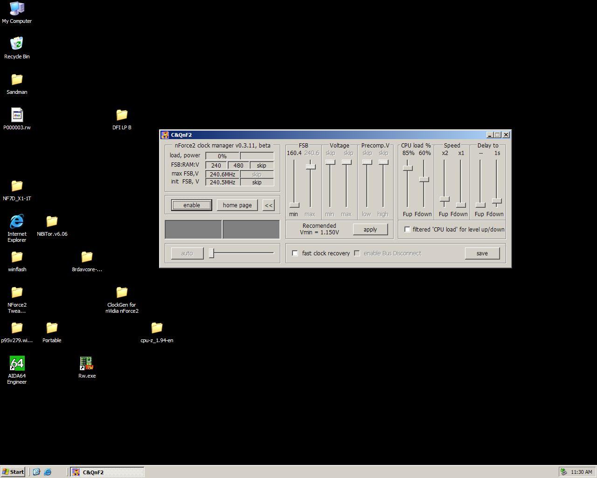
Task: Click slider handle beside auto button
Action: tap(211, 253)
